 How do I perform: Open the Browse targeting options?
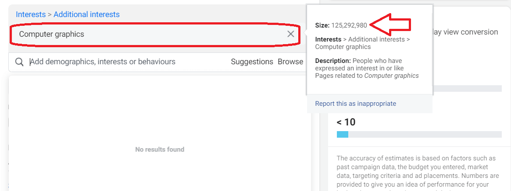pos(290,62)
